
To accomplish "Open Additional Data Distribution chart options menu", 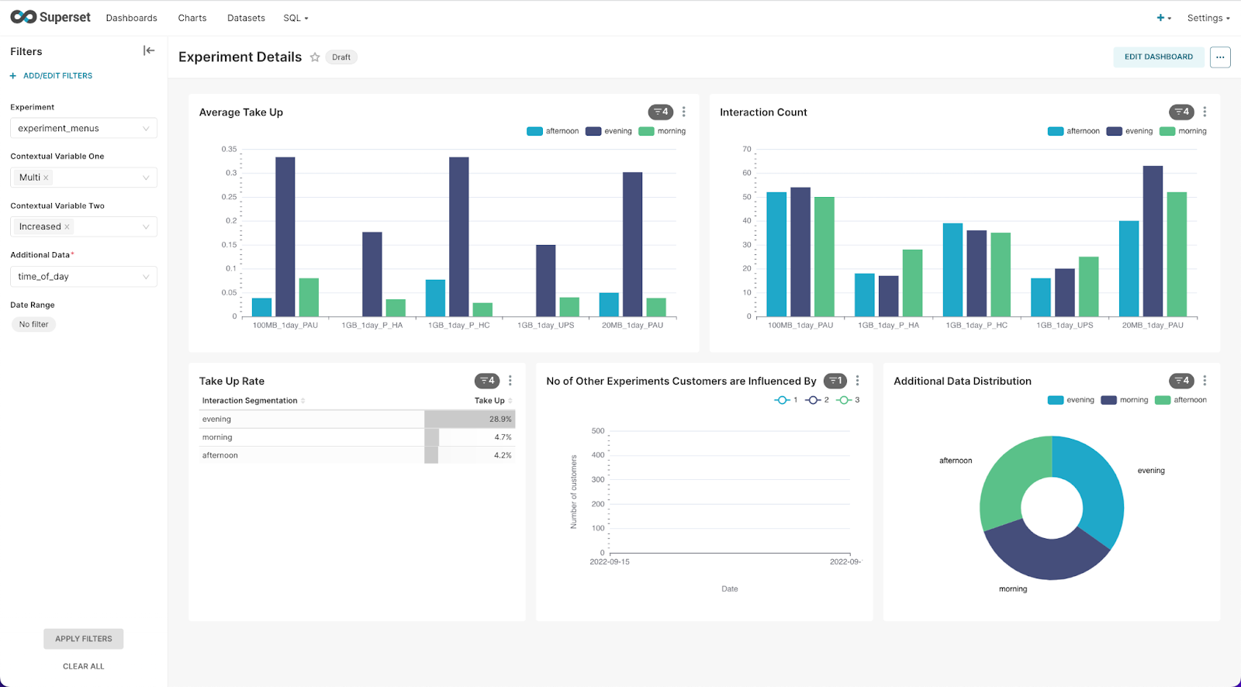I will (1205, 381).
